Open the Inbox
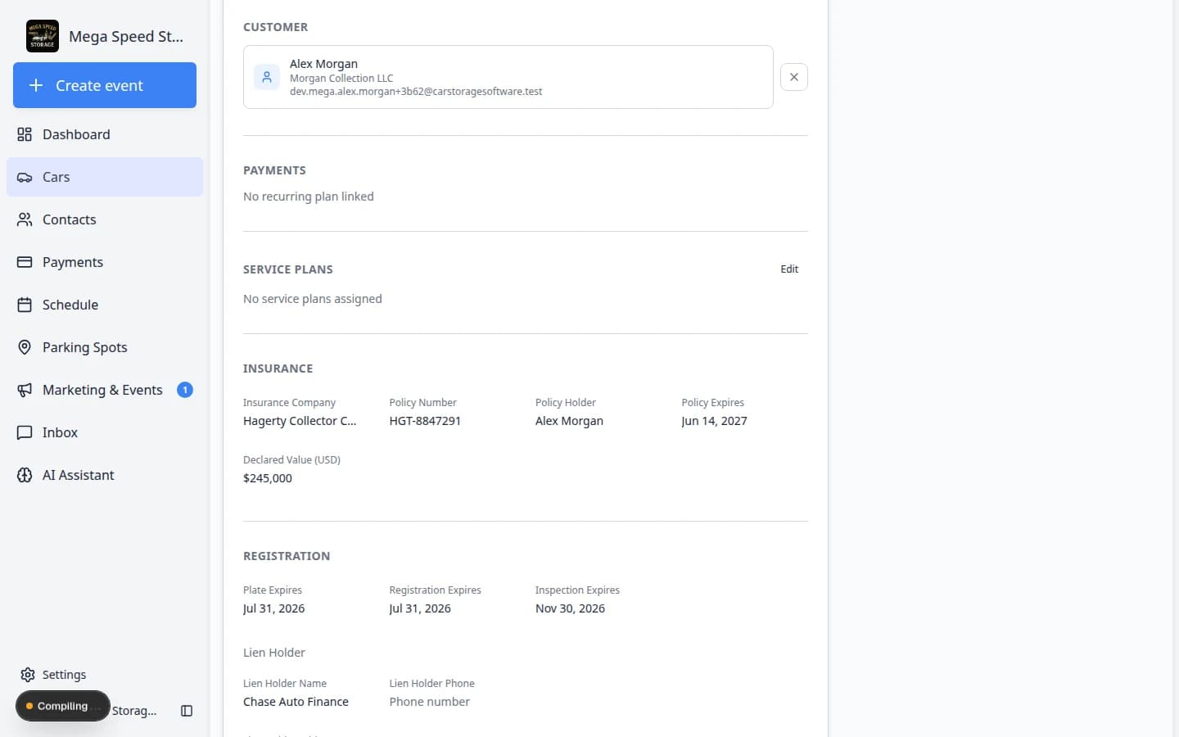 pos(105,432)
